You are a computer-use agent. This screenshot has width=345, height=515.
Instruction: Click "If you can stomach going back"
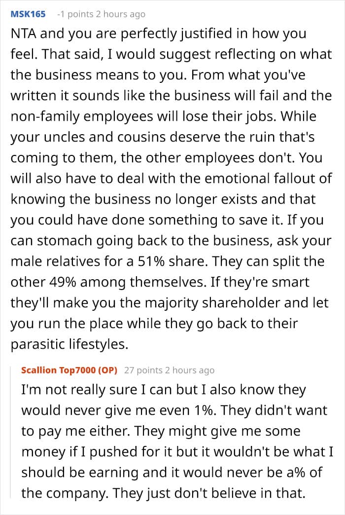[x=163, y=241]
